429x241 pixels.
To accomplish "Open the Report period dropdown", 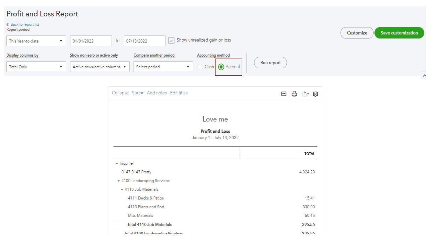I will point(36,41).
